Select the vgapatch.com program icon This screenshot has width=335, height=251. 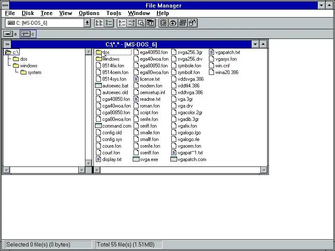(174, 159)
